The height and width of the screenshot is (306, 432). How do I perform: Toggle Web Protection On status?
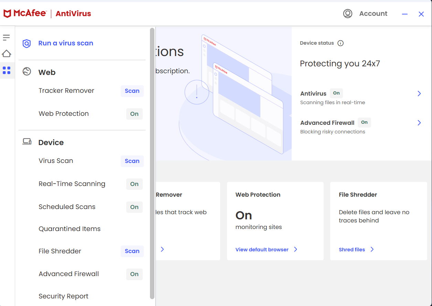[134, 114]
